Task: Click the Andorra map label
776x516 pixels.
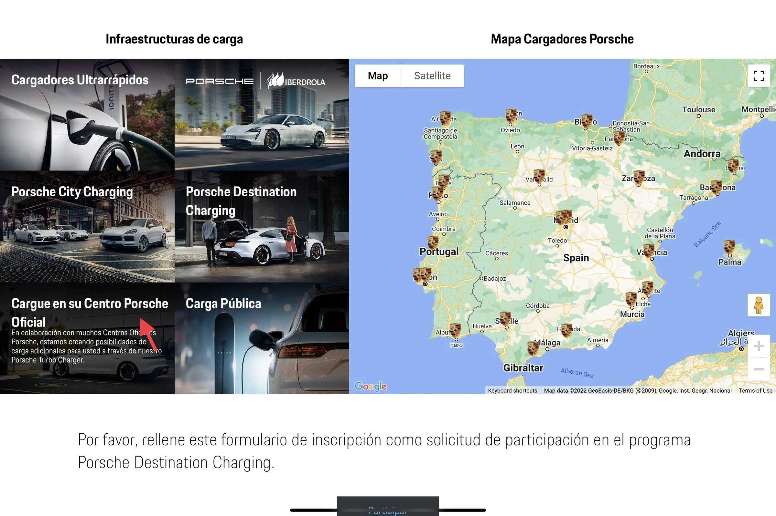Action: (702, 154)
